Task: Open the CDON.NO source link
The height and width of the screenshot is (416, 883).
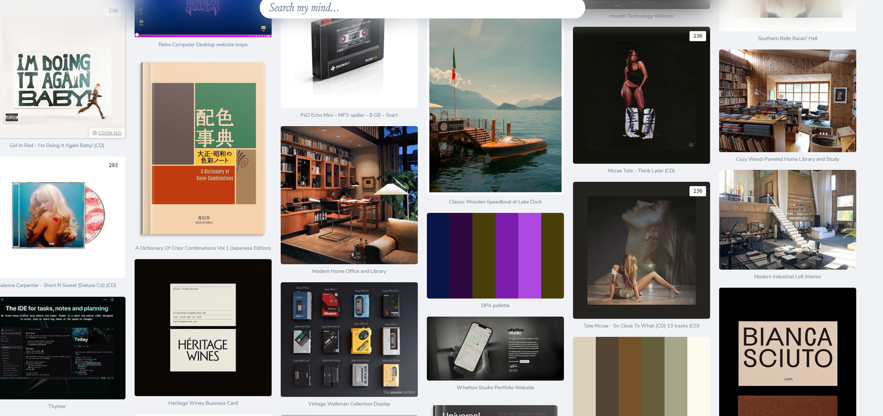Action: coord(107,133)
